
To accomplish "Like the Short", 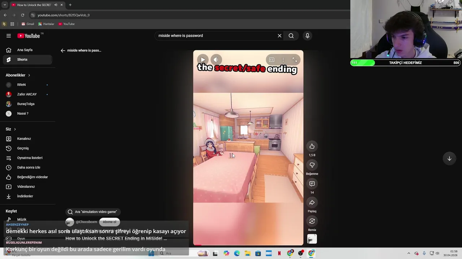I will point(312,146).
